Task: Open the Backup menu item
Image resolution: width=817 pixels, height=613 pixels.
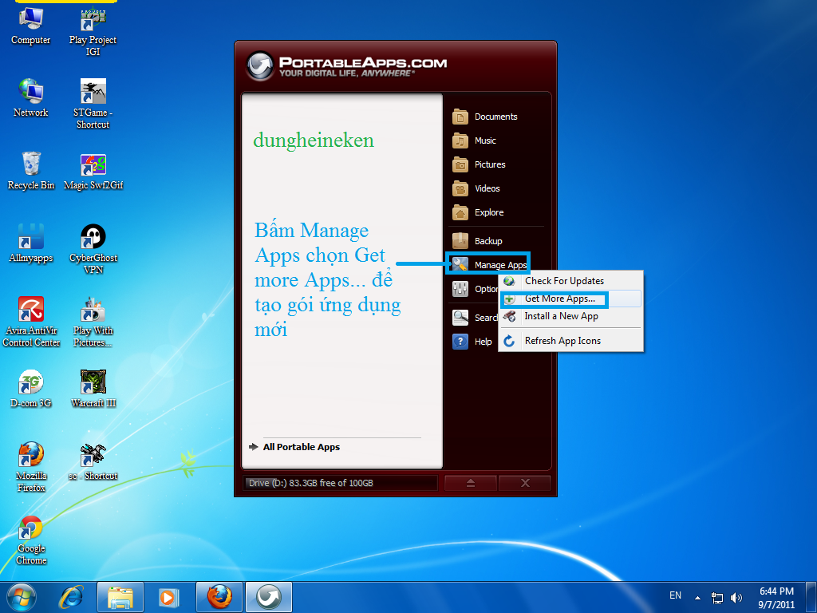Action: click(478, 241)
